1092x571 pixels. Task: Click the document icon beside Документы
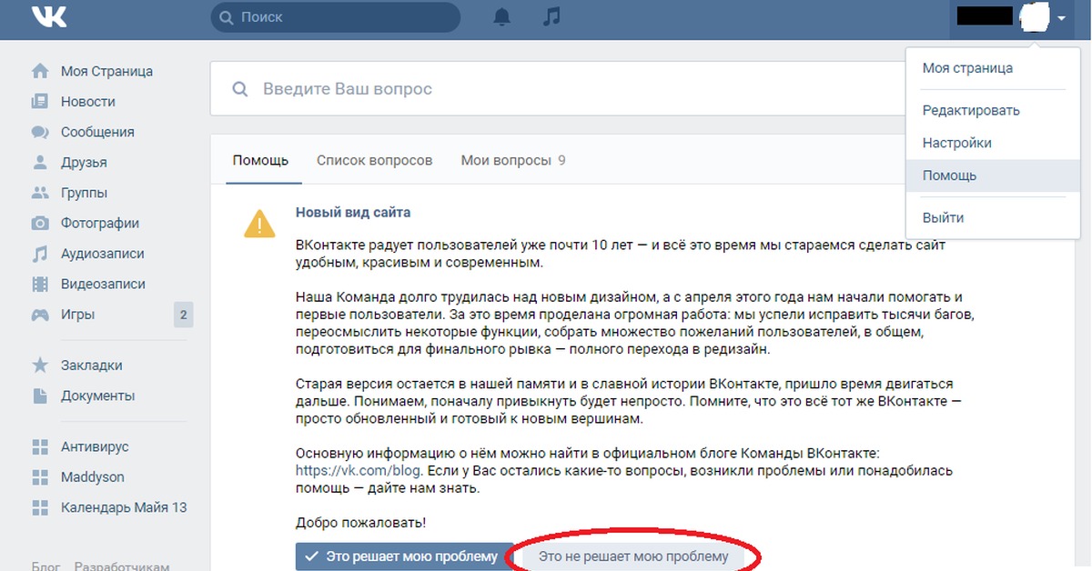click(40, 396)
